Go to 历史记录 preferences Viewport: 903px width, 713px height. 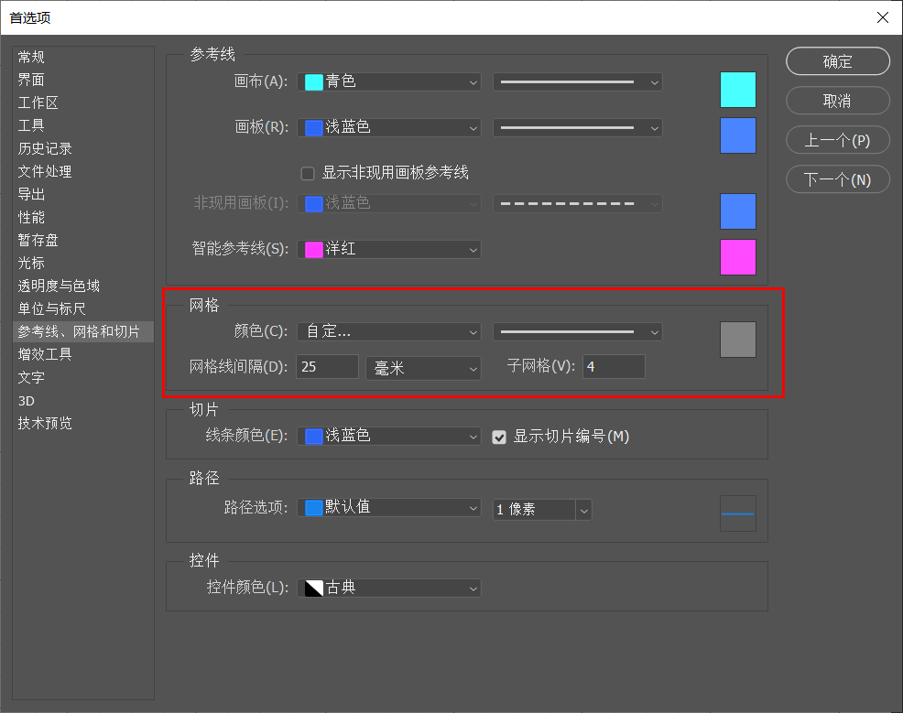coord(45,148)
